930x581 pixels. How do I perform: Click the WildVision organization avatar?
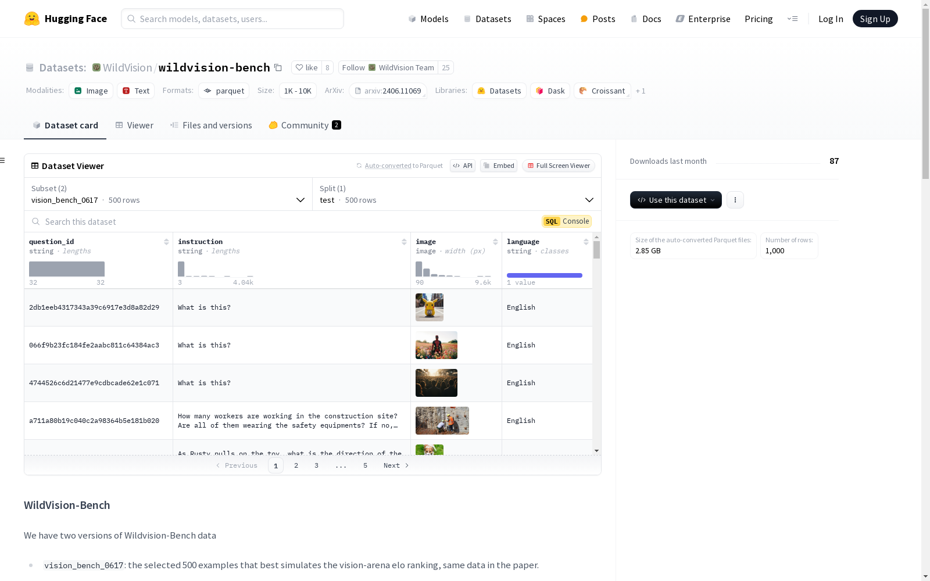pos(96,67)
